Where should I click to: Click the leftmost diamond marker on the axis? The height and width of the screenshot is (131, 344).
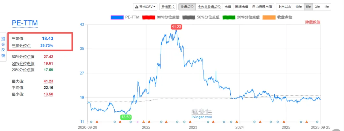(91, 122)
